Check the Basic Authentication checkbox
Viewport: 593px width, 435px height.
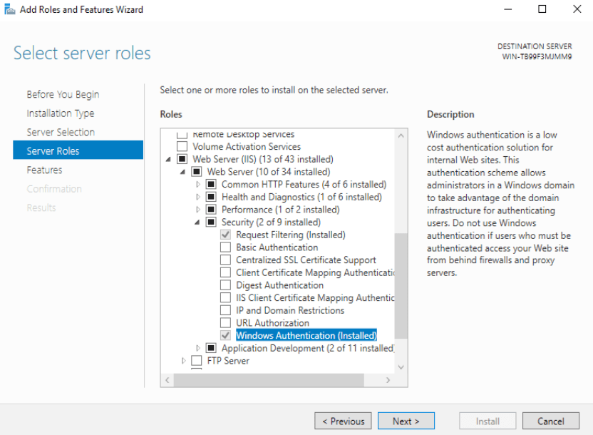(225, 247)
